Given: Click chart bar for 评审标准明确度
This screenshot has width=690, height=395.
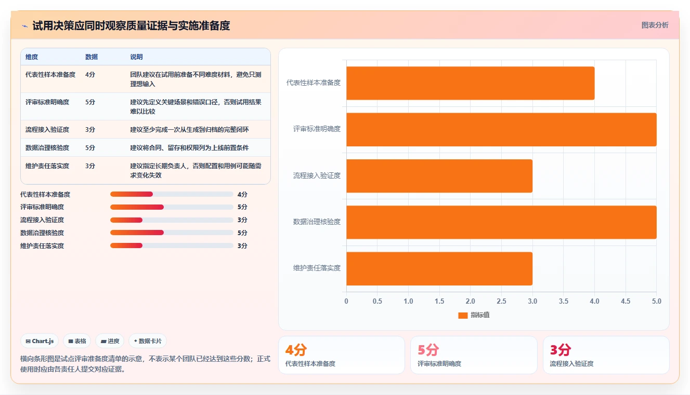Looking at the screenshot, I should [x=501, y=129].
